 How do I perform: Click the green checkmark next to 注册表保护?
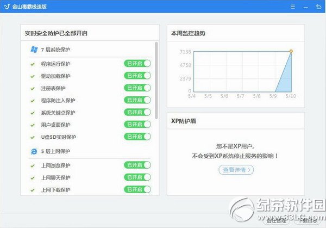tap(33, 89)
